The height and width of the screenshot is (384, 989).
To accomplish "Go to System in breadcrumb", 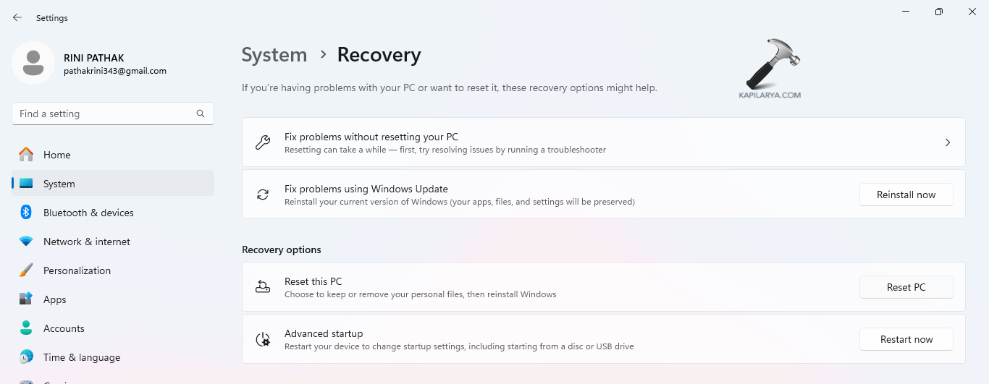I will [x=274, y=55].
